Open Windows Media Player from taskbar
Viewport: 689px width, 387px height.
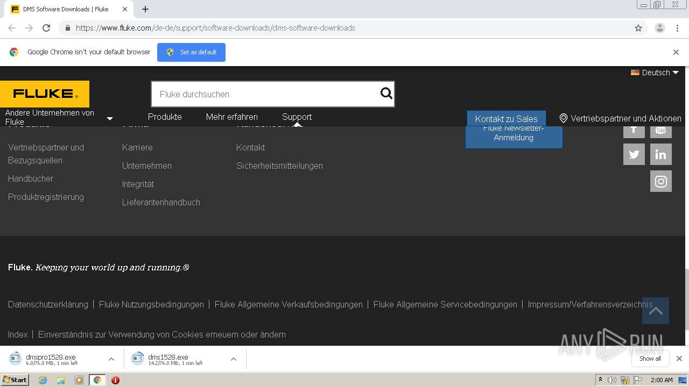(79, 380)
